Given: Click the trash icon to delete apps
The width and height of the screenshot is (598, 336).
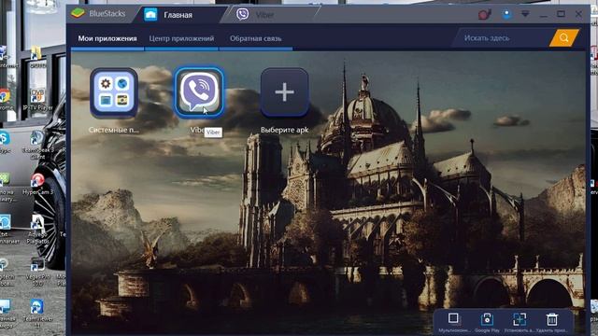Looking at the screenshot, I should coord(551,319).
